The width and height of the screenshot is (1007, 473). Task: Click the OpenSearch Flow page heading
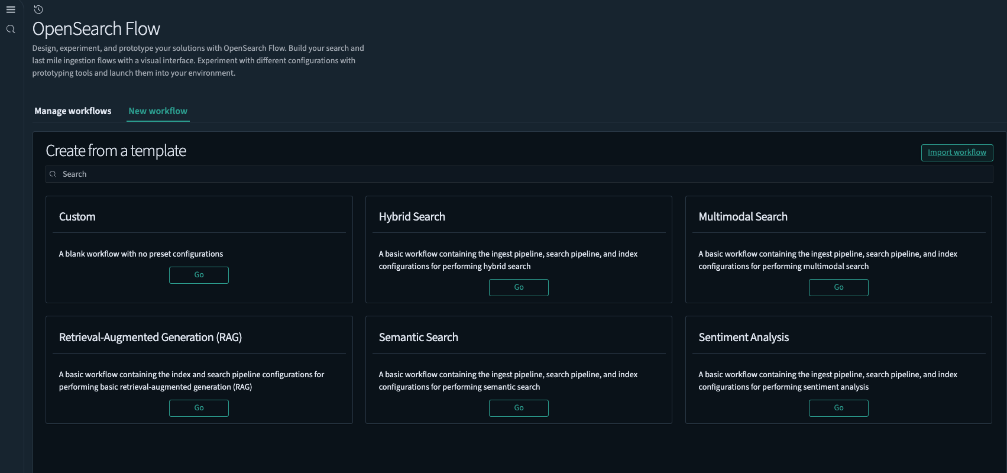[x=96, y=28]
